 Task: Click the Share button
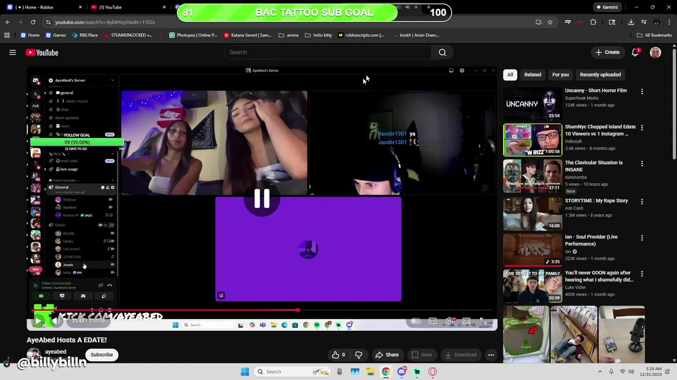click(387, 355)
